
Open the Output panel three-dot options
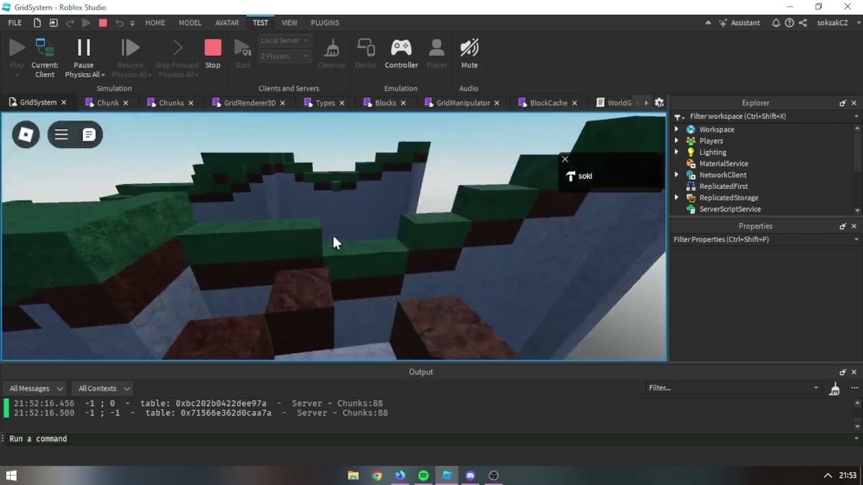pos(856,388)
